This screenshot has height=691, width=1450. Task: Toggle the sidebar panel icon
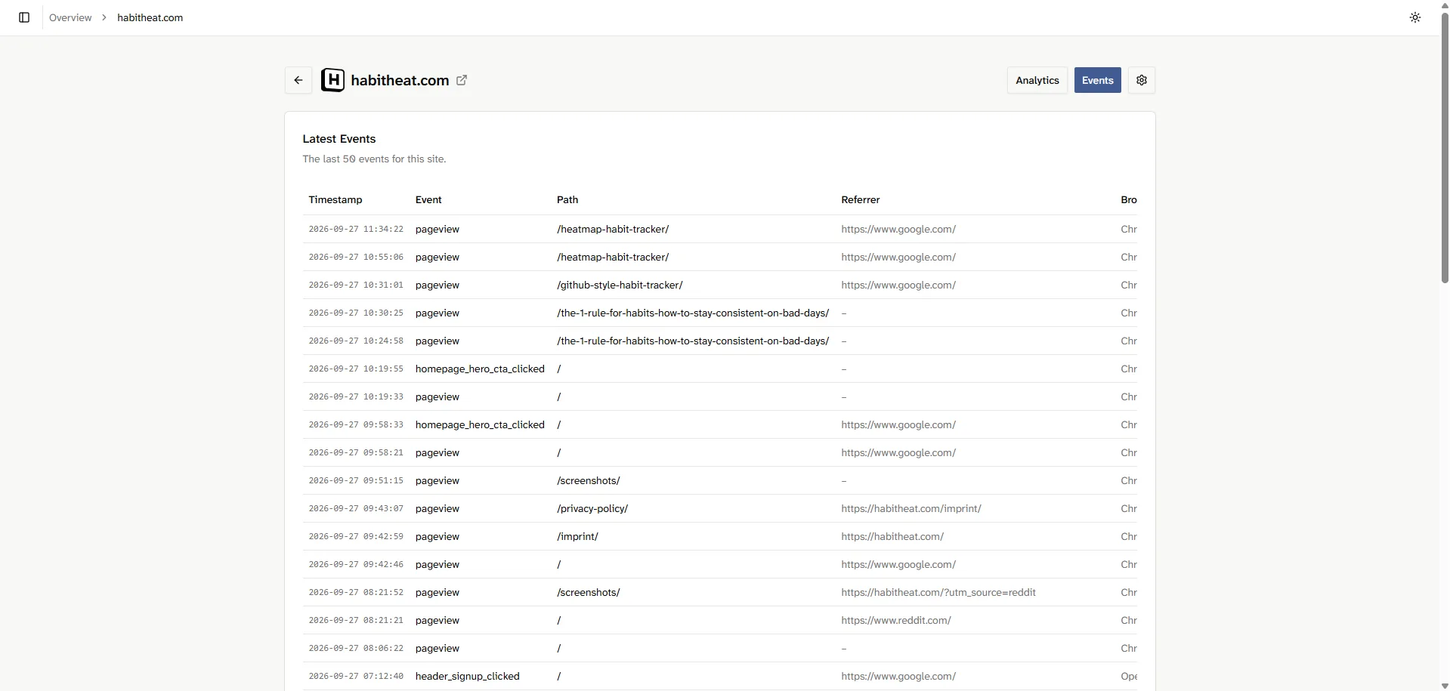click(24, 17)
